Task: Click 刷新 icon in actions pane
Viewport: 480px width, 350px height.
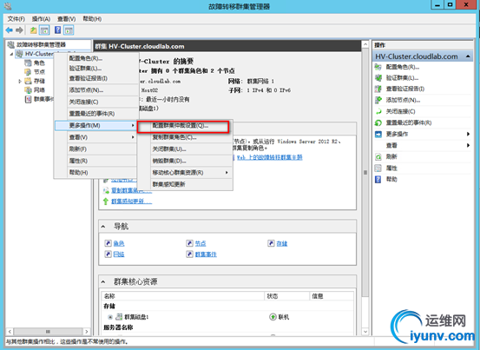Action: [x=378, y=157]
